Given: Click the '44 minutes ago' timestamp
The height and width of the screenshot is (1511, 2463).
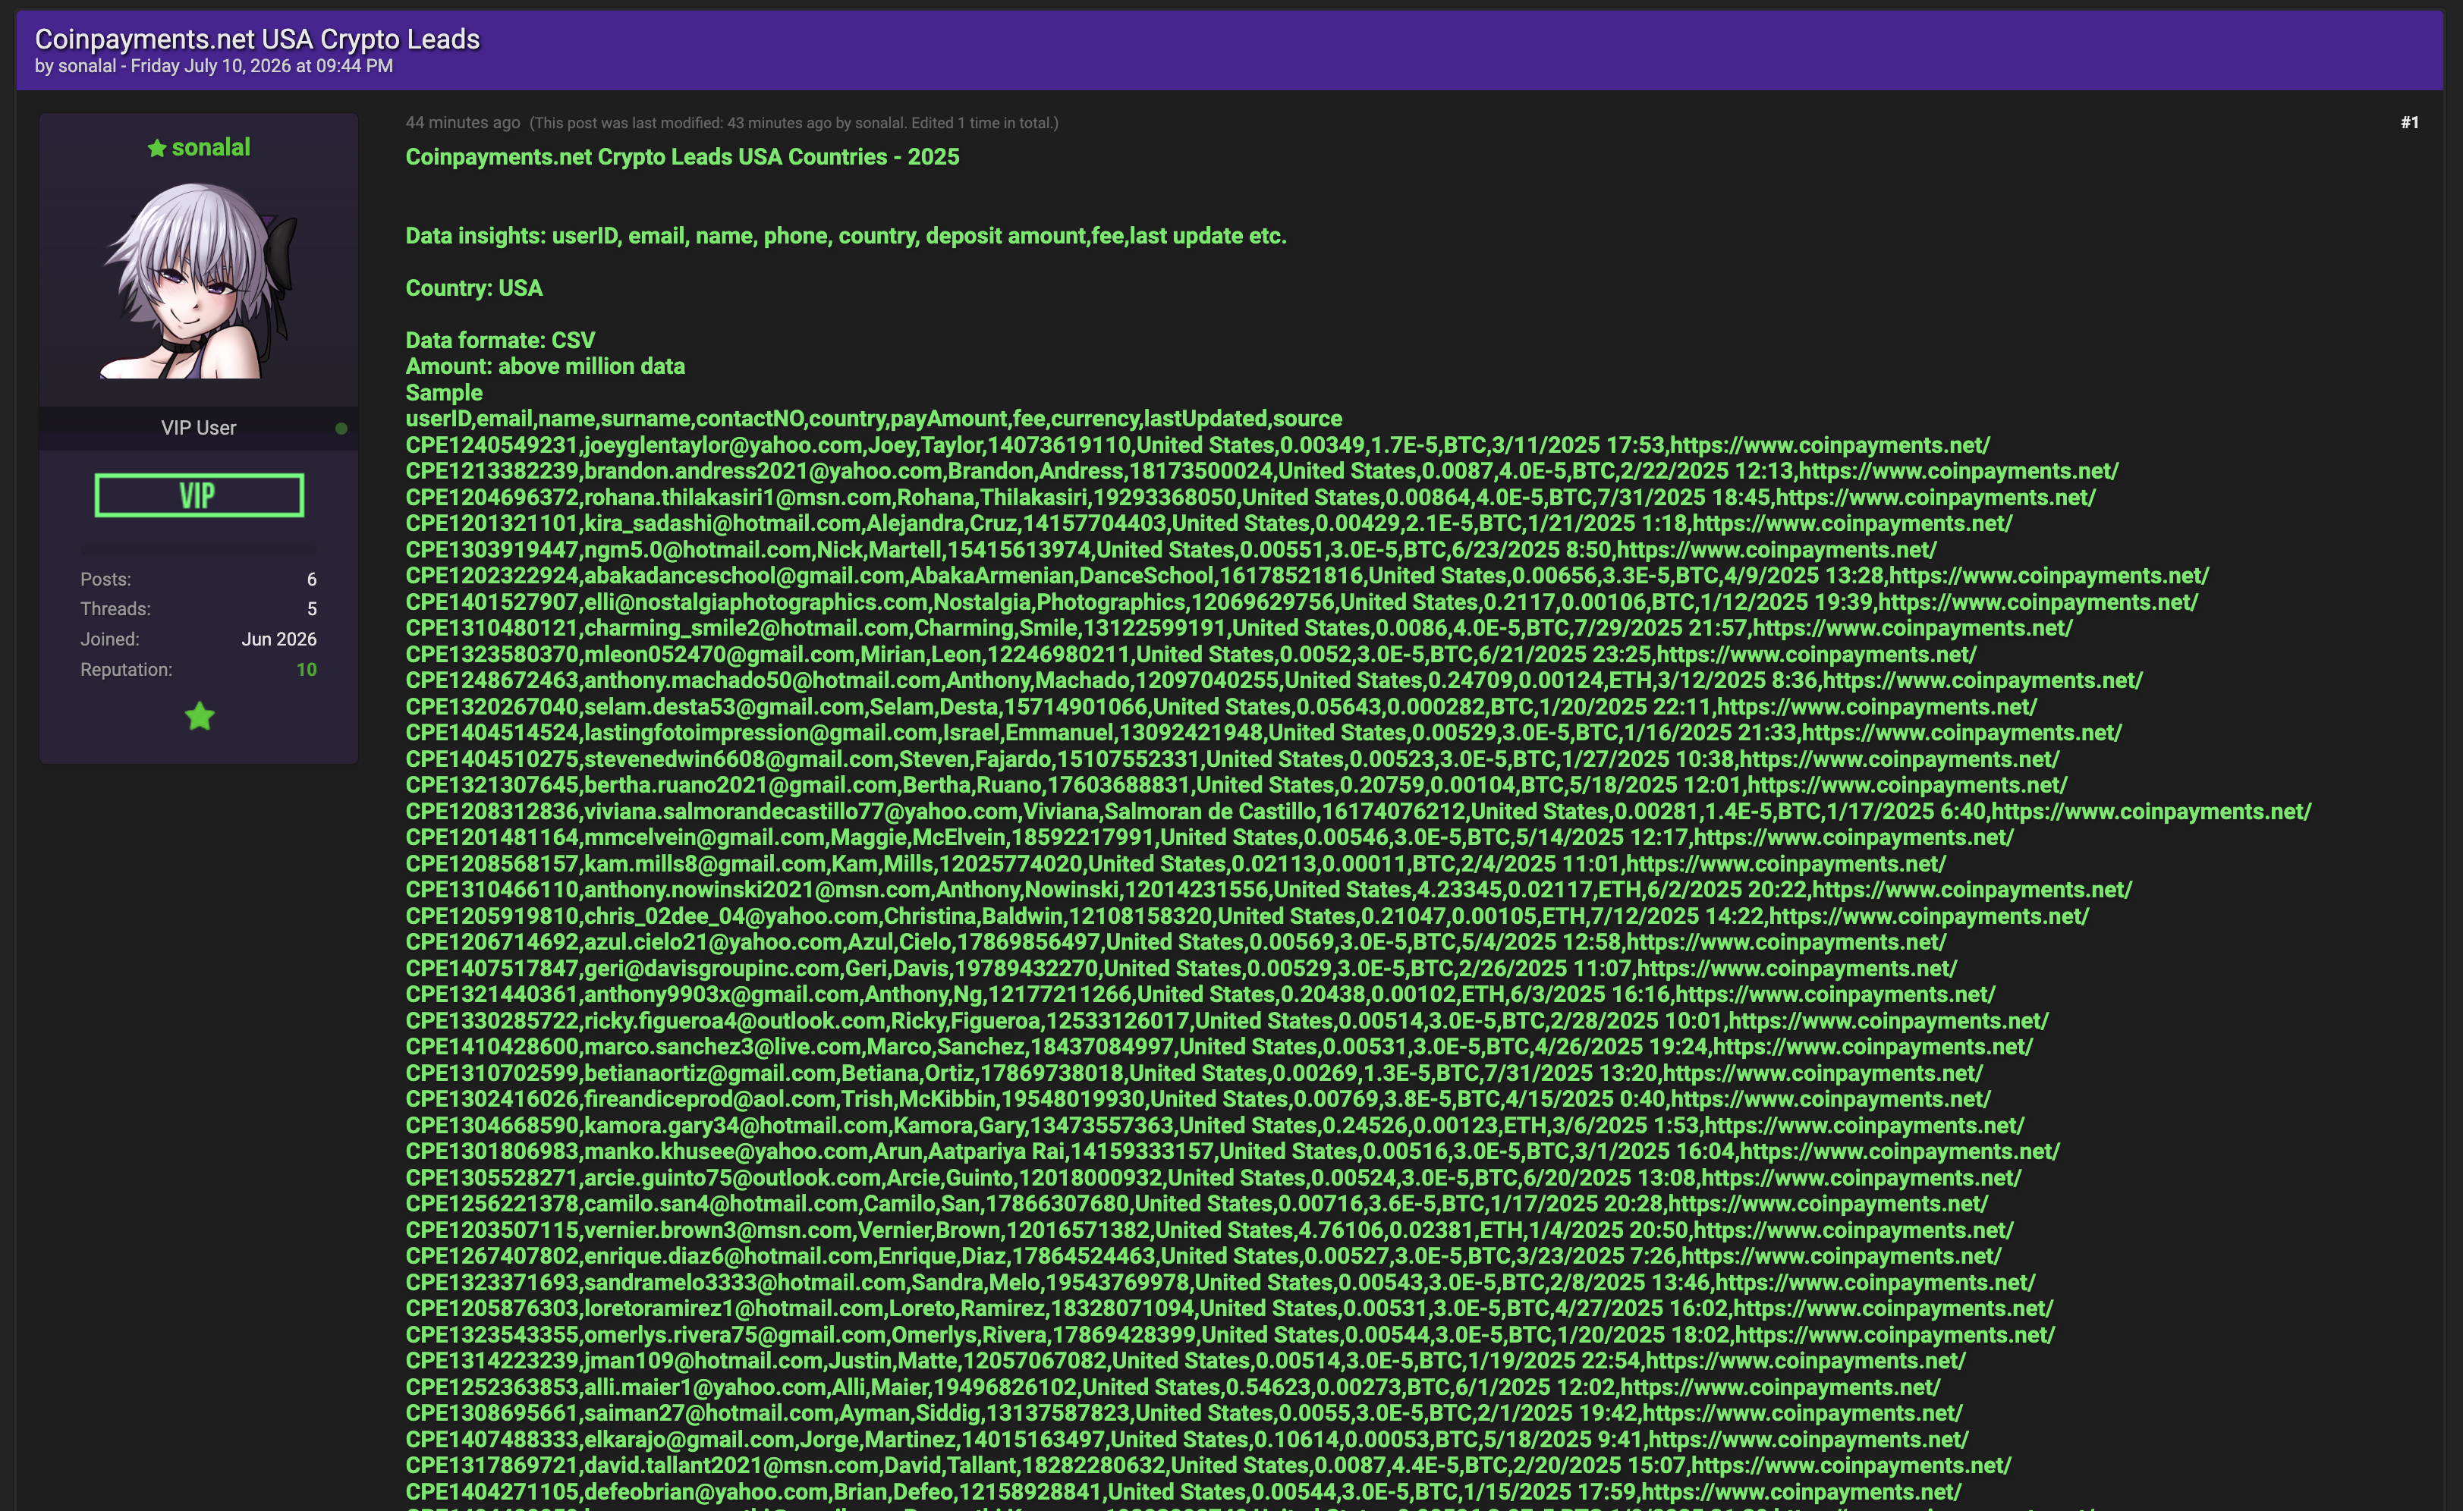Looking at the screenshot, I should (x=463, y=122).
